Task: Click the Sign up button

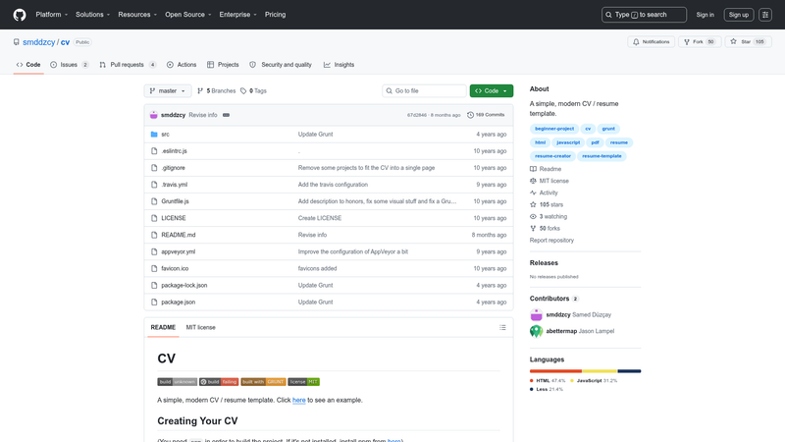Action: (x=739, y=15)
